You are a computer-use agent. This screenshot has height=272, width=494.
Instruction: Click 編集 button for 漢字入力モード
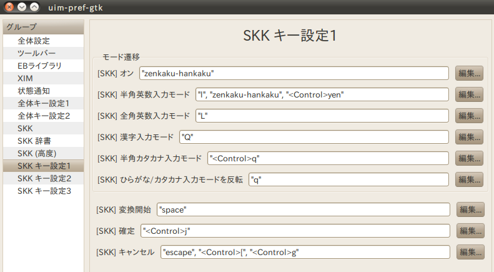pyautogui.click(x=469, y=137)
